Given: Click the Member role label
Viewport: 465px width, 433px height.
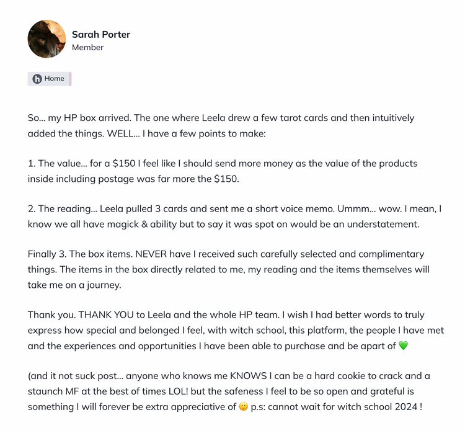Looking at the screenshot, I should click(87, 48).
